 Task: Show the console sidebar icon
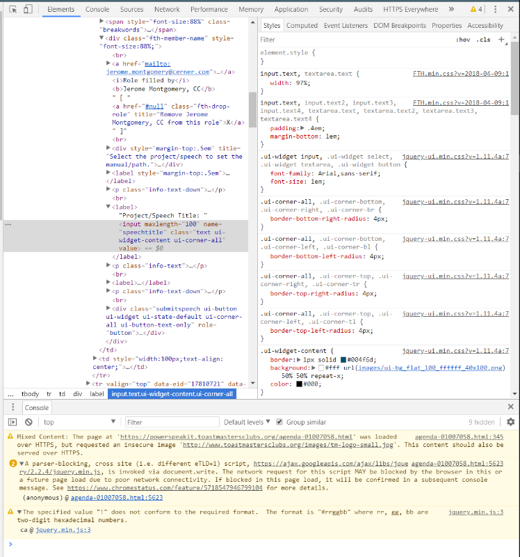pos(13,422)
